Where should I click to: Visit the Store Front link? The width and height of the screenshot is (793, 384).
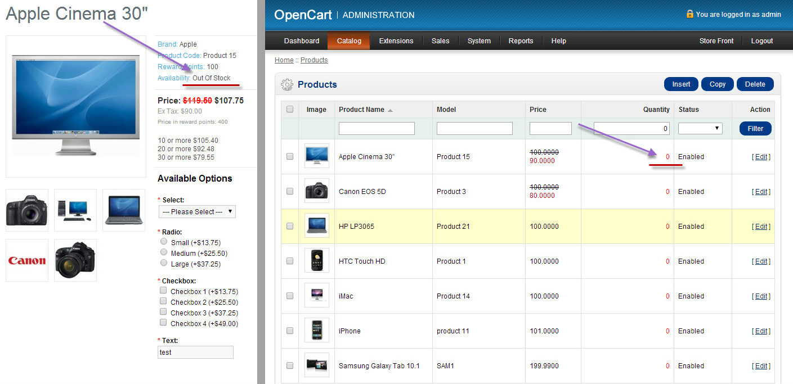pyautogui.click(x=716, y=41)
